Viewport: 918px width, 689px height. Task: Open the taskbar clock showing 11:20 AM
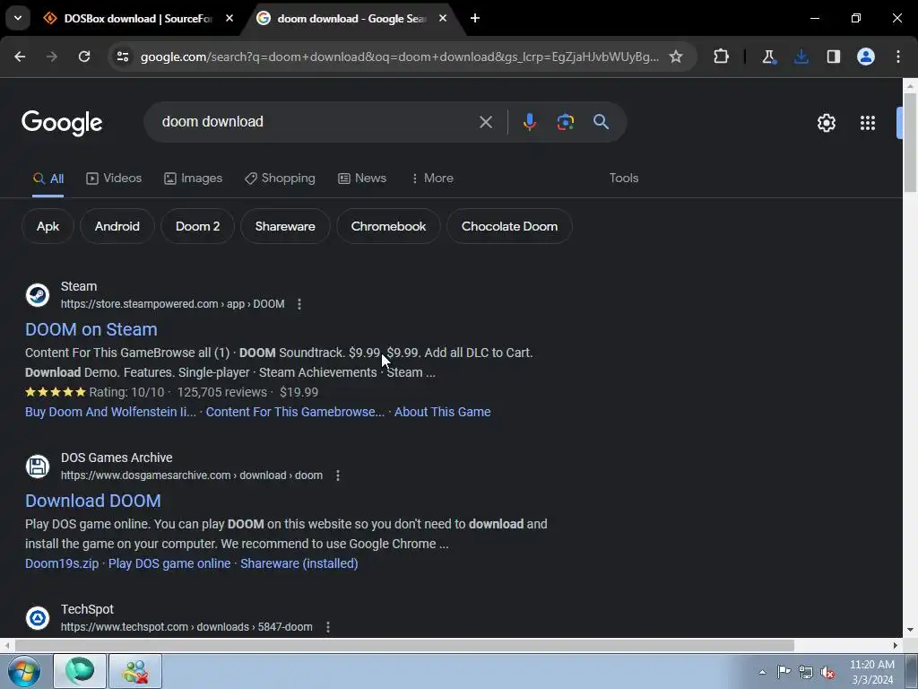(871, 672)
